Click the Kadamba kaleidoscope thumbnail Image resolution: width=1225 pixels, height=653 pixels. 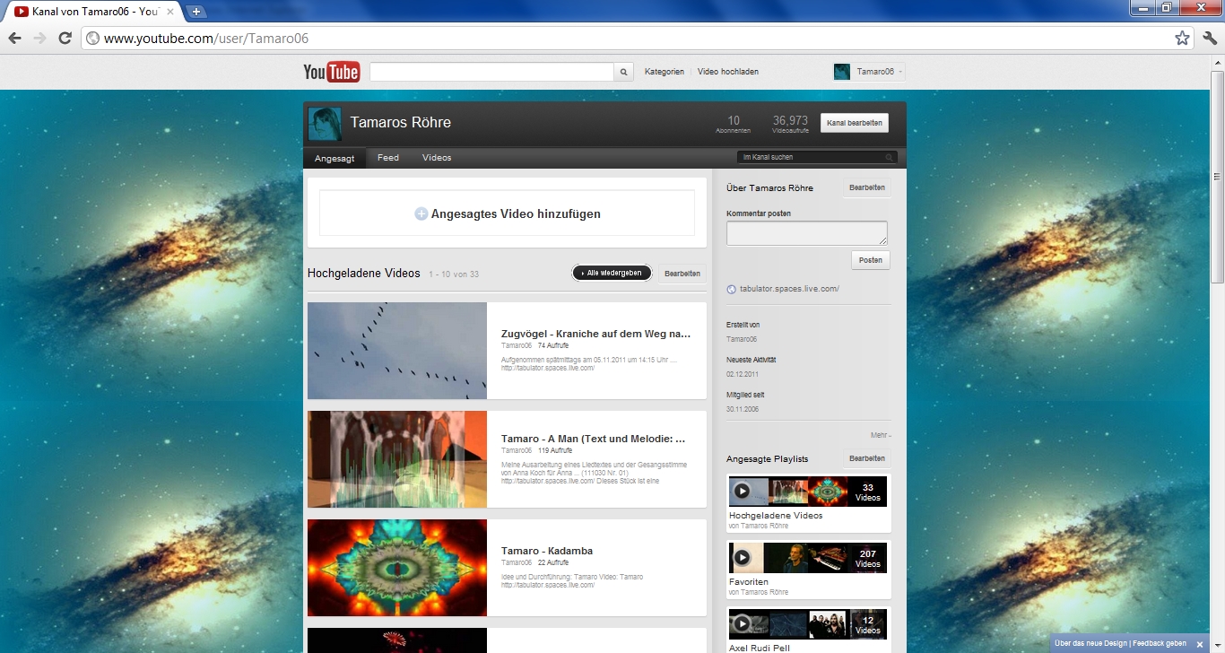click(397, 568)
